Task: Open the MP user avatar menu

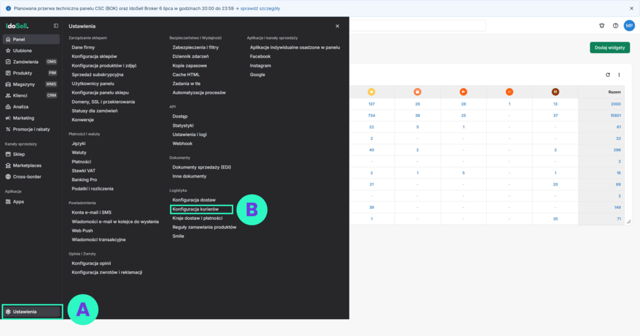Action: pos(629,26)
